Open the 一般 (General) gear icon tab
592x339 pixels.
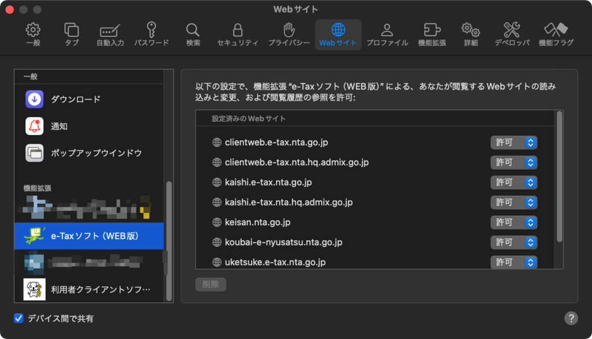pos(34,35)
